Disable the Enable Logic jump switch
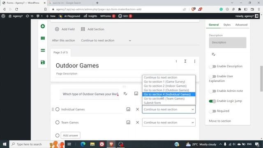The image size is (263, 148). point(212,101)
